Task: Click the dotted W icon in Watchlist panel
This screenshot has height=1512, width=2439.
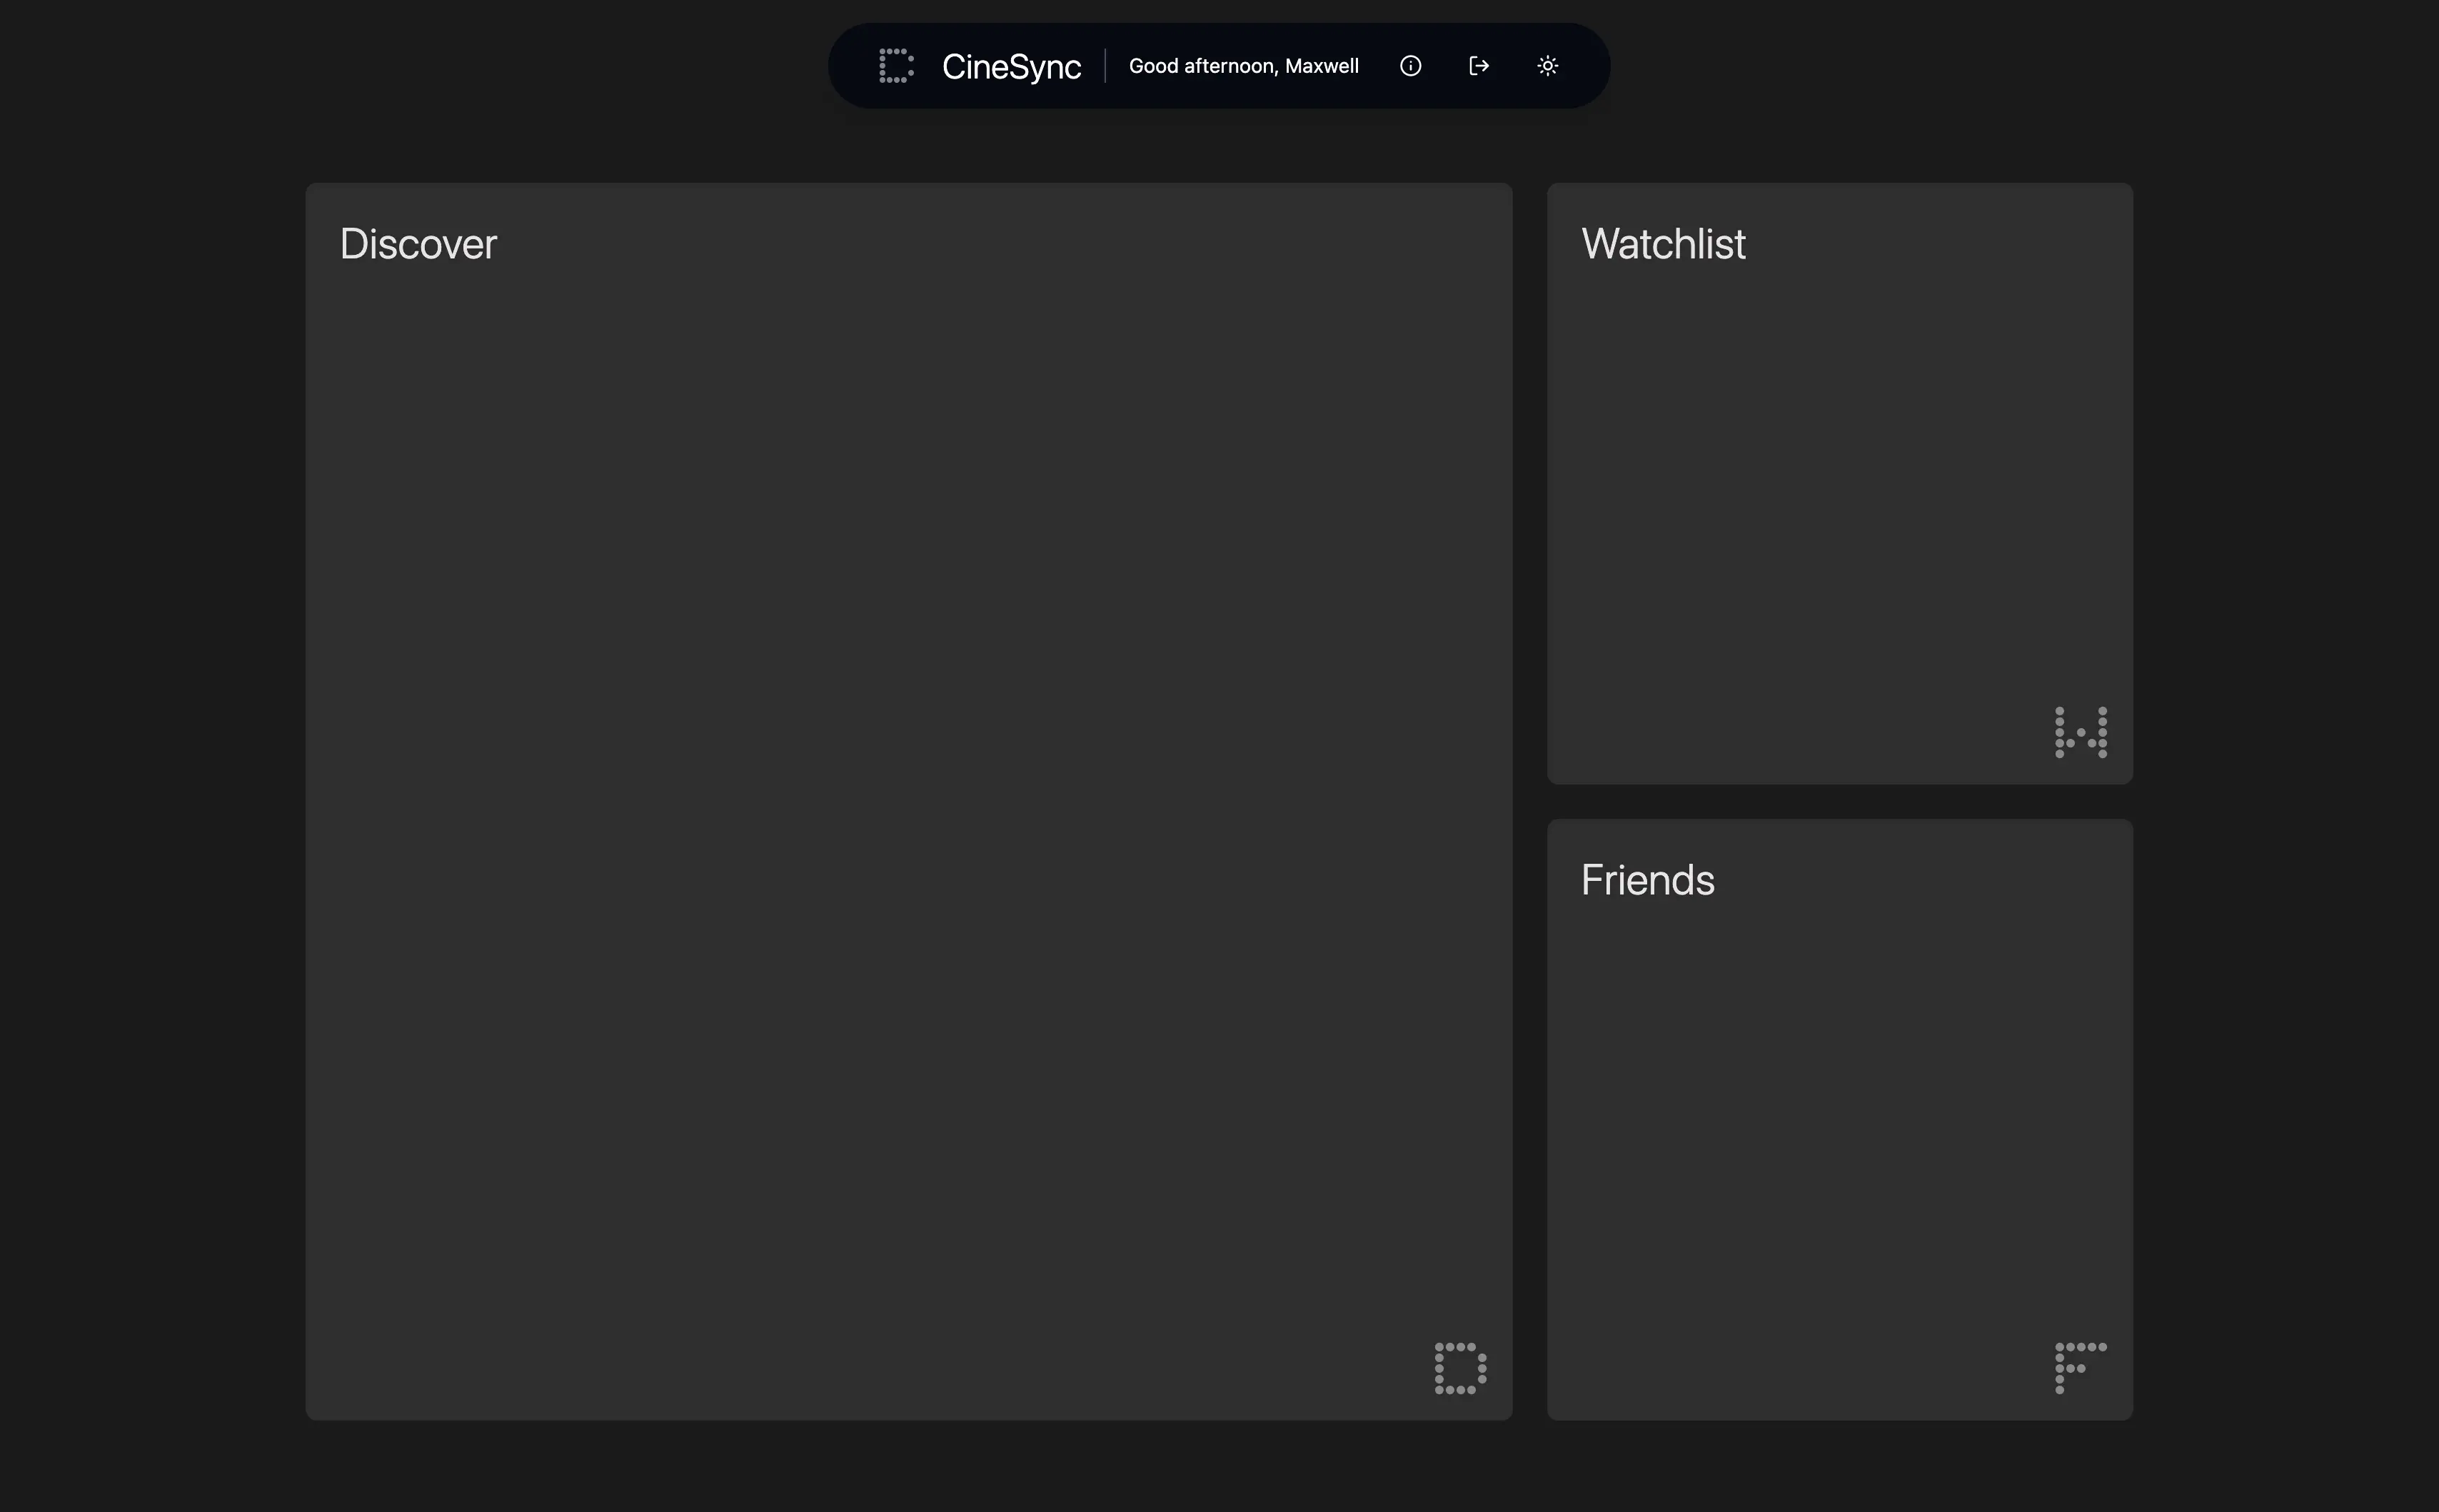Action: point(2081,732)
